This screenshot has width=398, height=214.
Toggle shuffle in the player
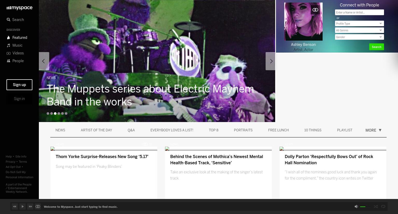click(376, 206)
